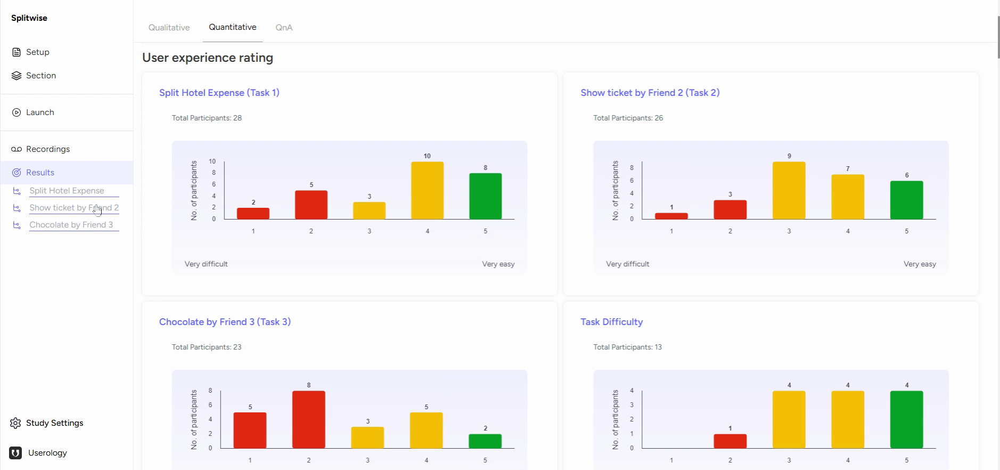Click the page vertical scrollbar thumb

(998, 37)
